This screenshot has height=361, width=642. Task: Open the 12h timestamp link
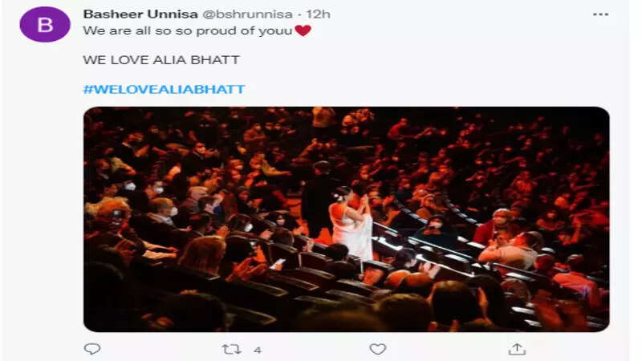318,14
